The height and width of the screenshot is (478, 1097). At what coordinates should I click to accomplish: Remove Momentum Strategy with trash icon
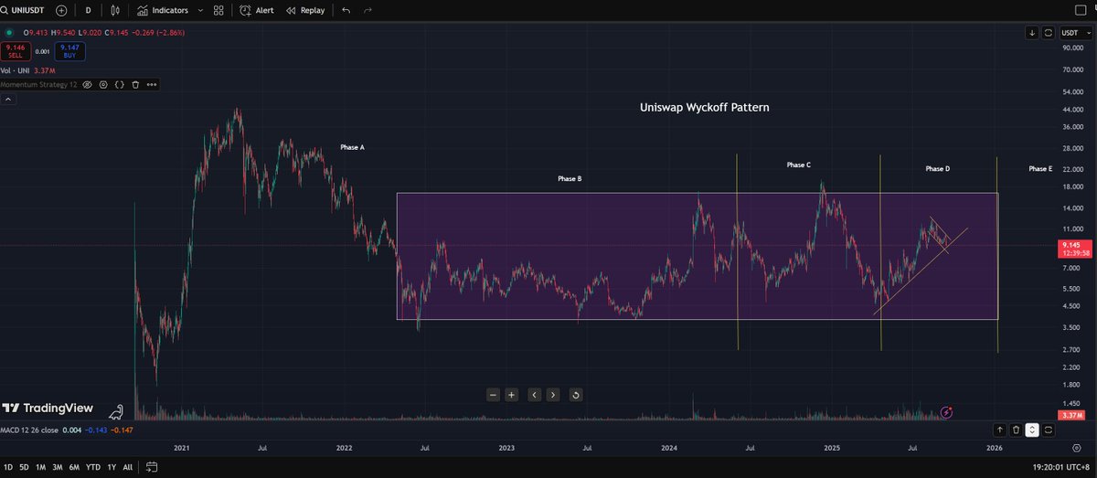coord(135,84)
